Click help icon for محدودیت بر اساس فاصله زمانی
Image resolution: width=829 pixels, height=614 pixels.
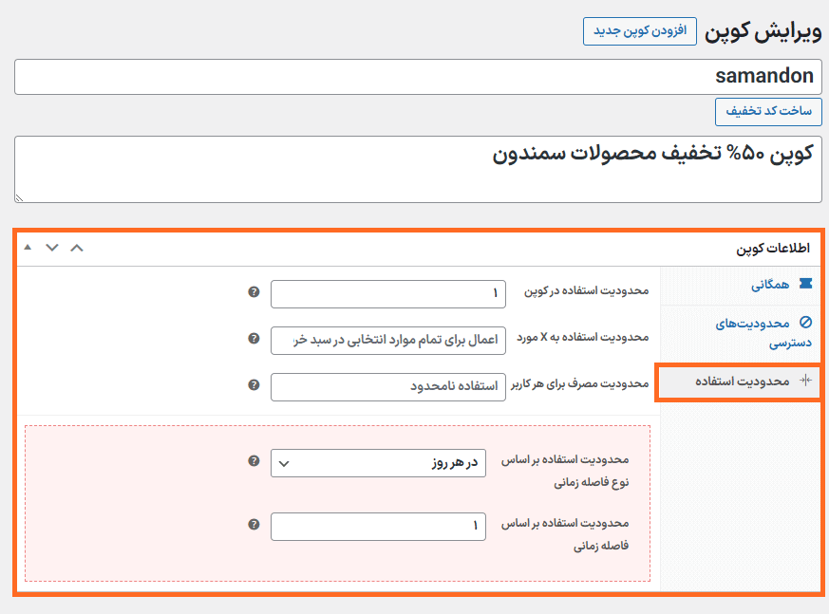coord(254,524)
